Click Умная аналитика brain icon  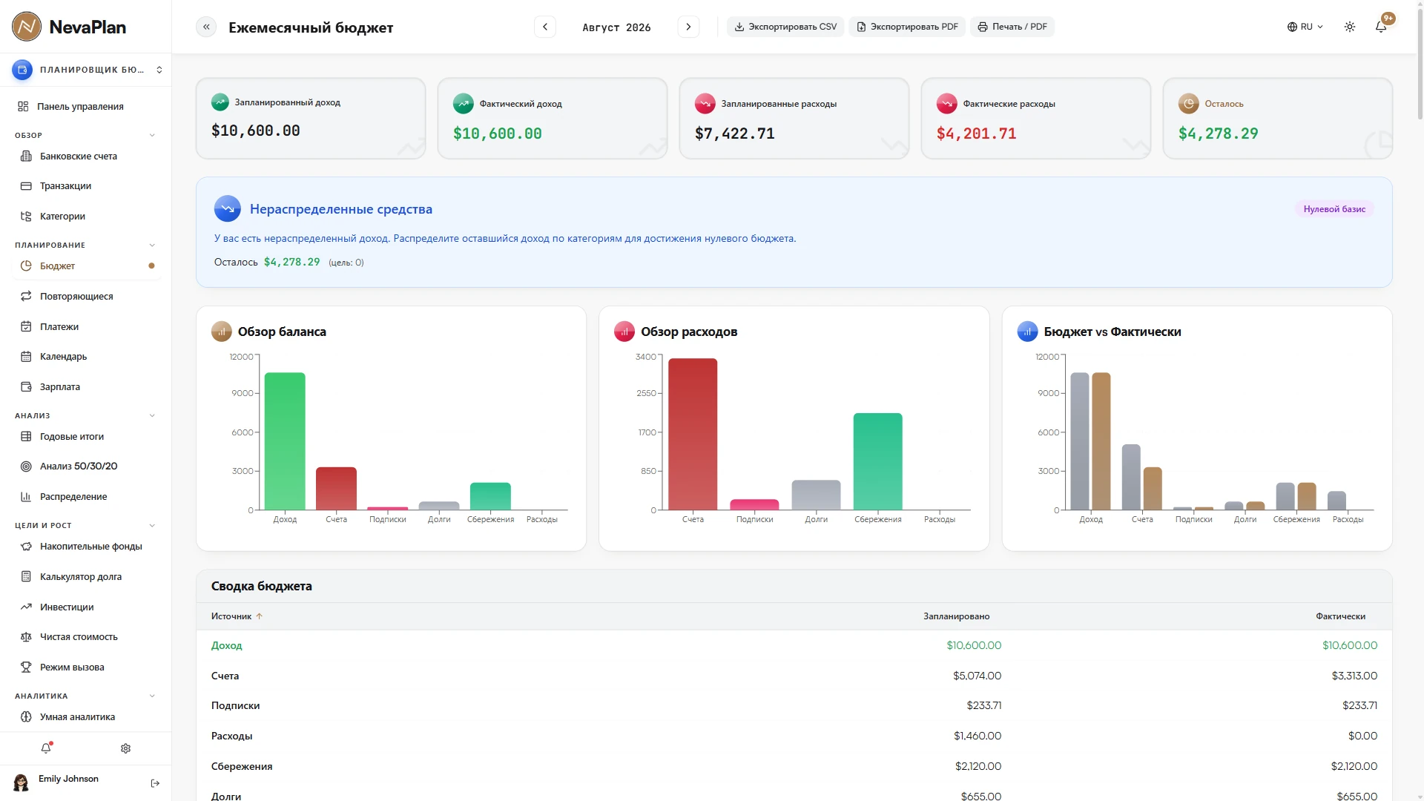(26, 716)
